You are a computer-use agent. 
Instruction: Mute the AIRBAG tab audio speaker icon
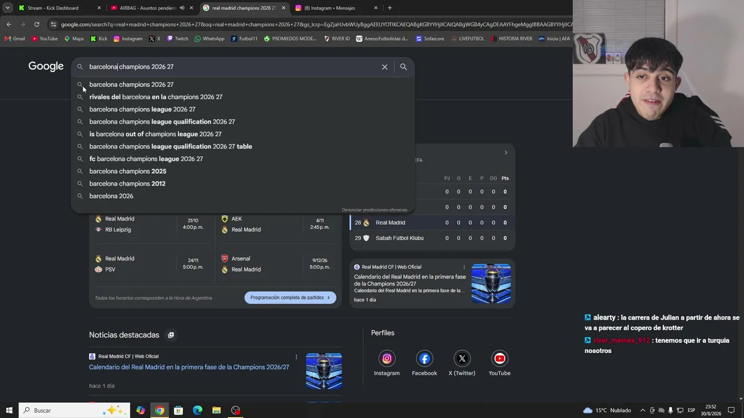(182, 8)
